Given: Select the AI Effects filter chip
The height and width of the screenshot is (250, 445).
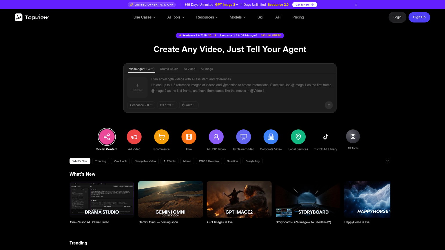Looking at the screenshot, I should coord(169,161).
